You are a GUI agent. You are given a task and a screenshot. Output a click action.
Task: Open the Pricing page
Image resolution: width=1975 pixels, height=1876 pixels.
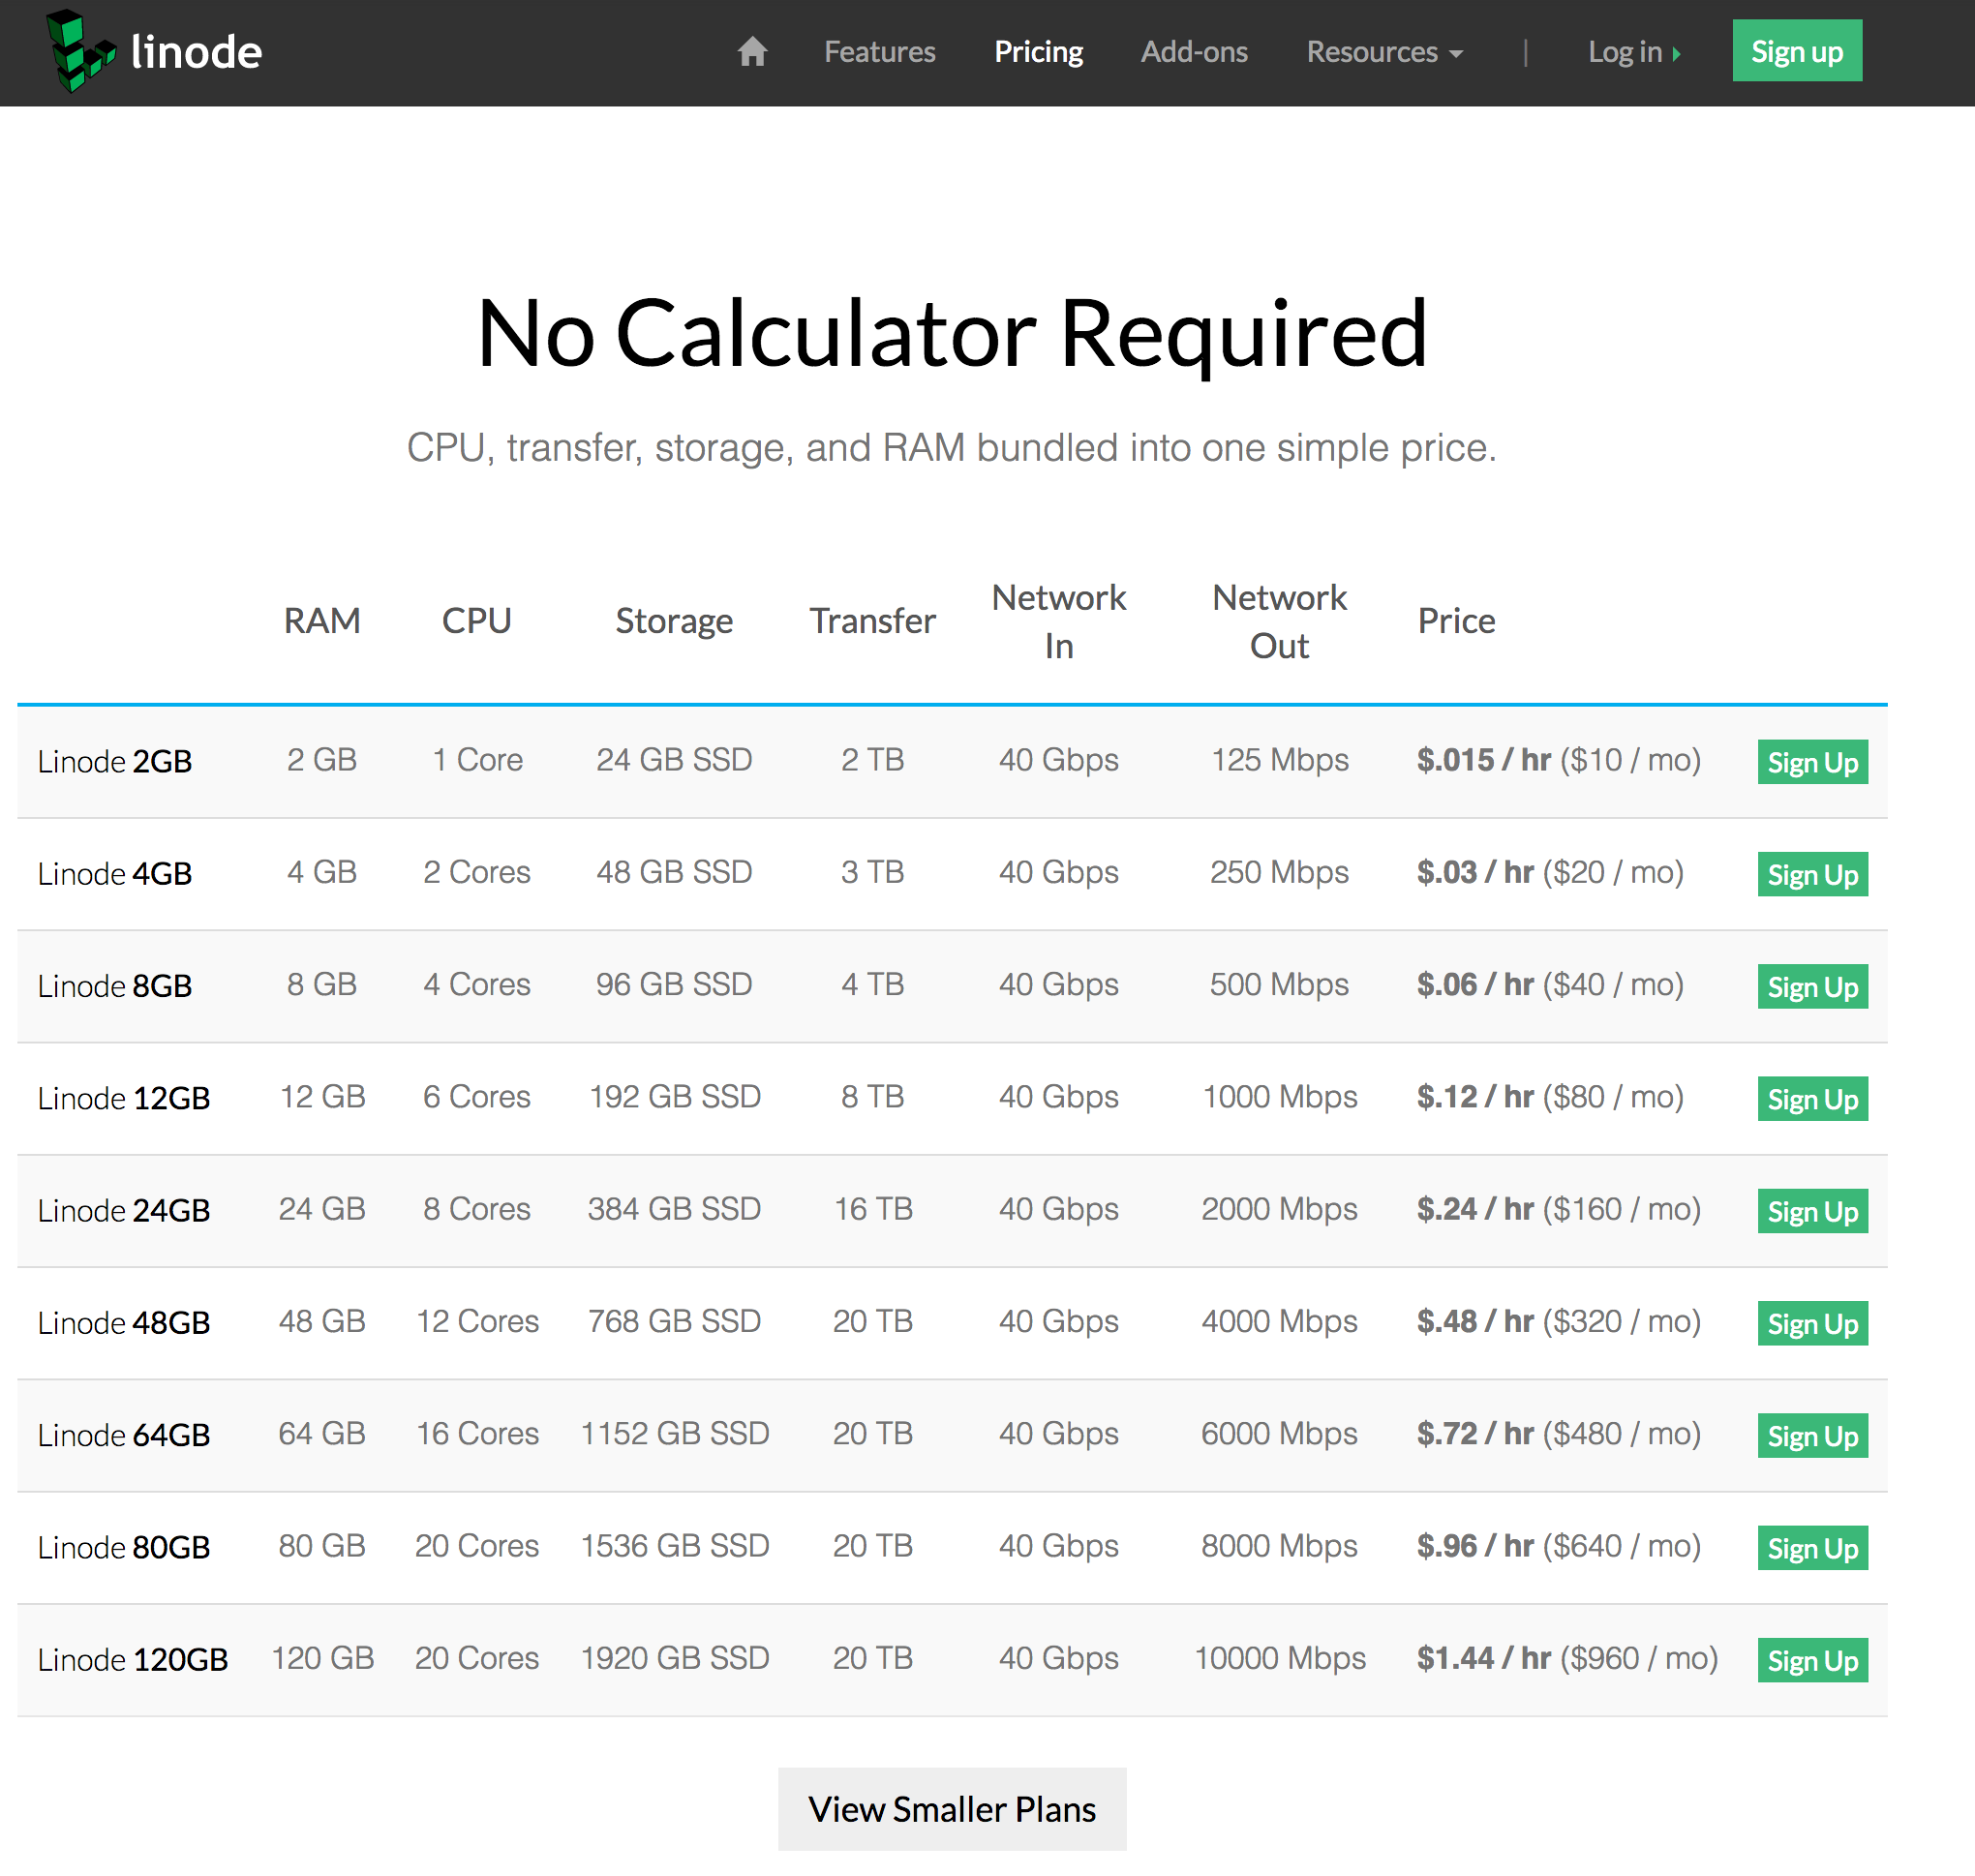point(1038,52)
